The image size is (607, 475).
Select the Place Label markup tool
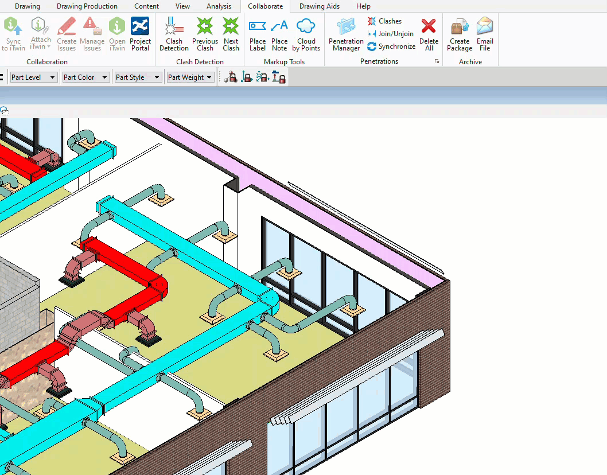pos(258,34)
